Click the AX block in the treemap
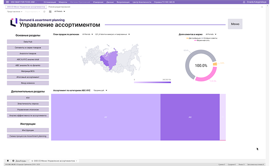Viewport: 273px width, 166px height. click(190, 117)
